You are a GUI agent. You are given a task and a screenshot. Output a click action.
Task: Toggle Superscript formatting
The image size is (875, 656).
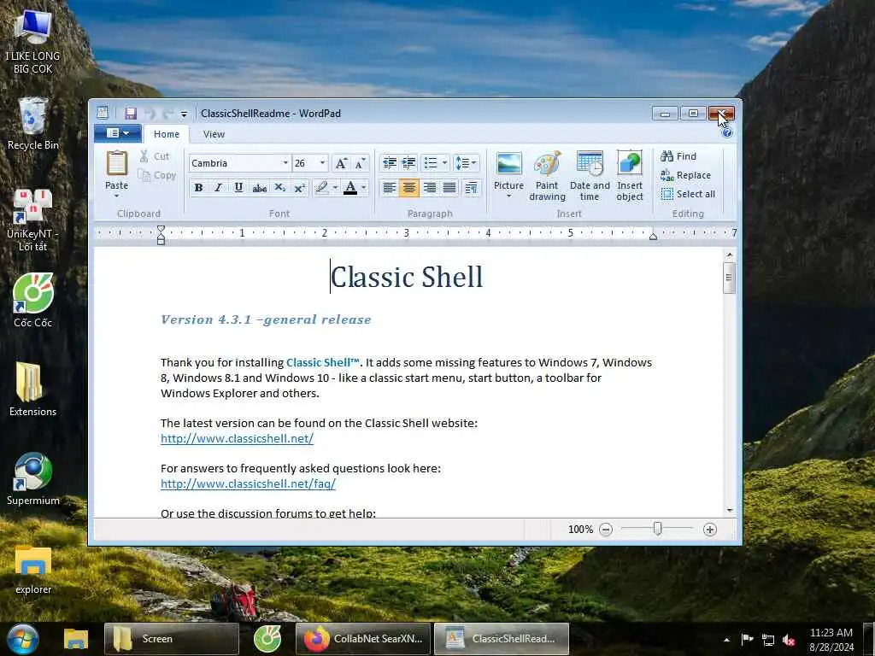click(x=300, y=187)
